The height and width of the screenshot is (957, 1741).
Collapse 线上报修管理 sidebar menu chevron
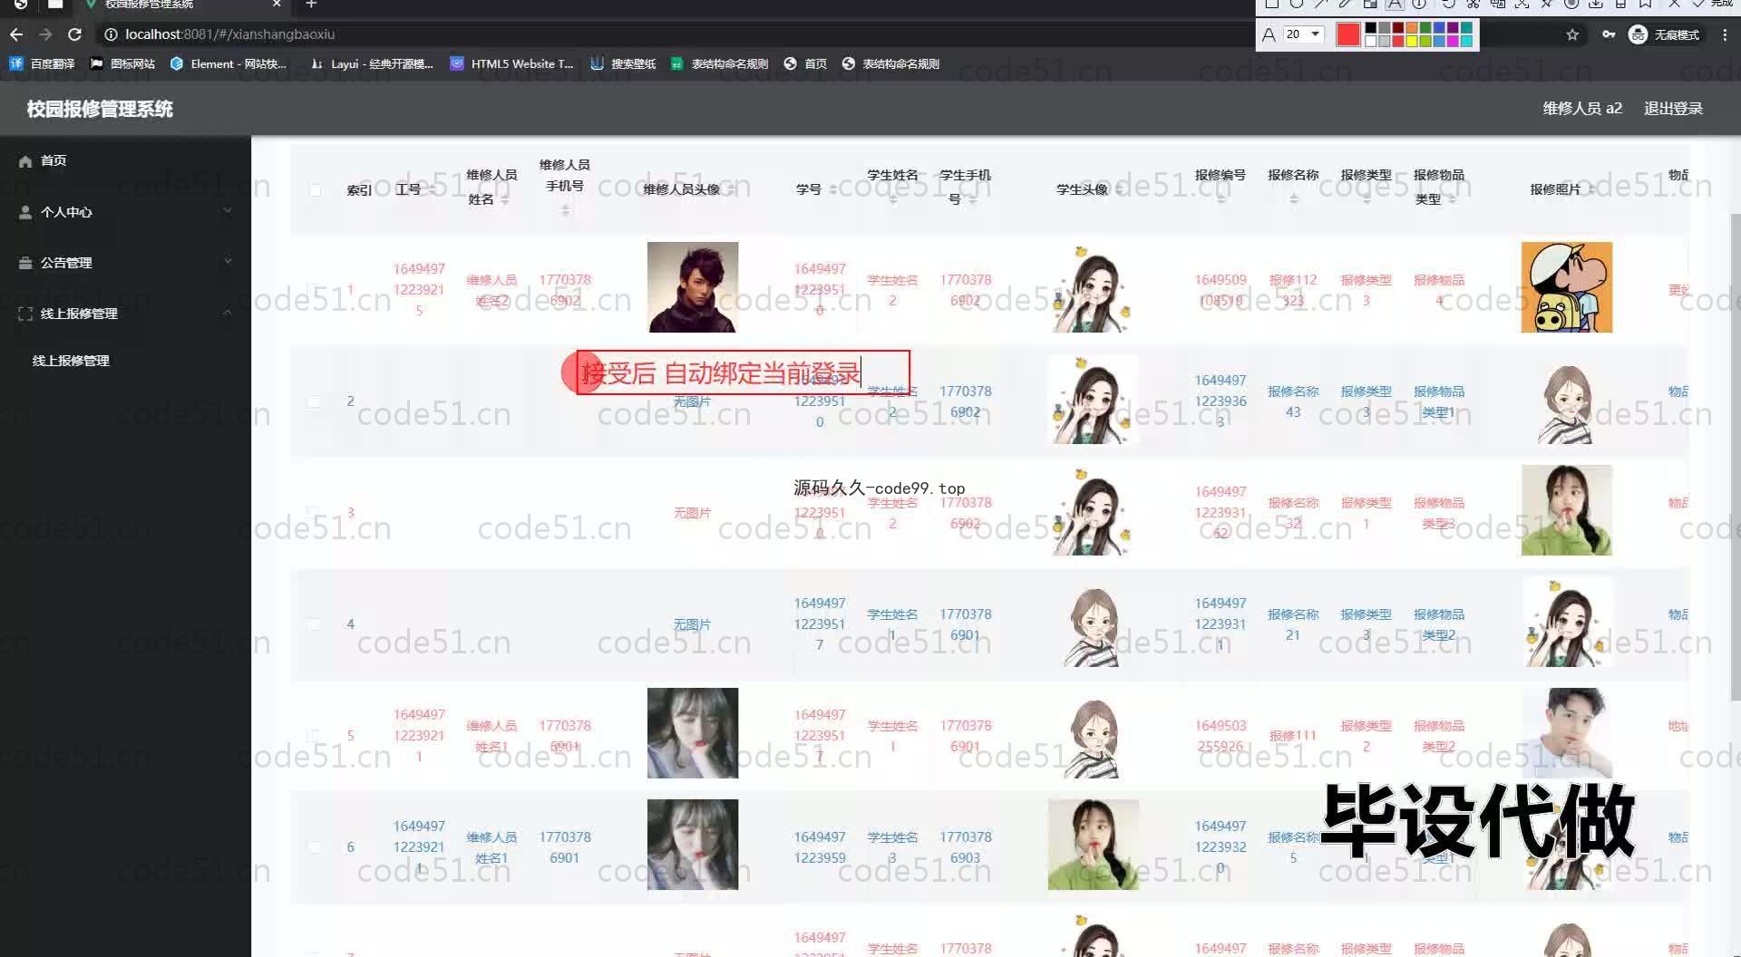(x=228, y=313)
